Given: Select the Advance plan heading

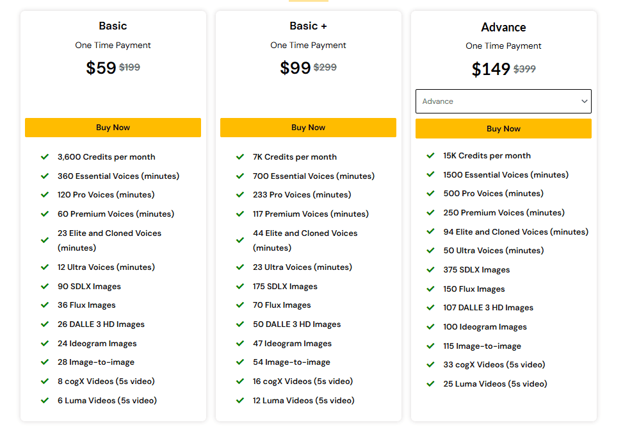Looking at the screenshot, I should (503, 28).
